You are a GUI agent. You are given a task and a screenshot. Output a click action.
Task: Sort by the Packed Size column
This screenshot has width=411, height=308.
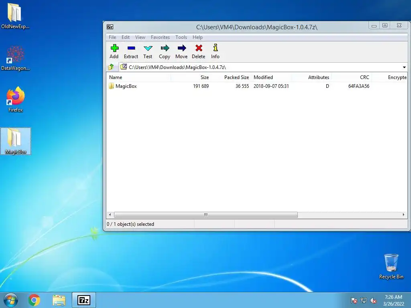tap(231, 77)
